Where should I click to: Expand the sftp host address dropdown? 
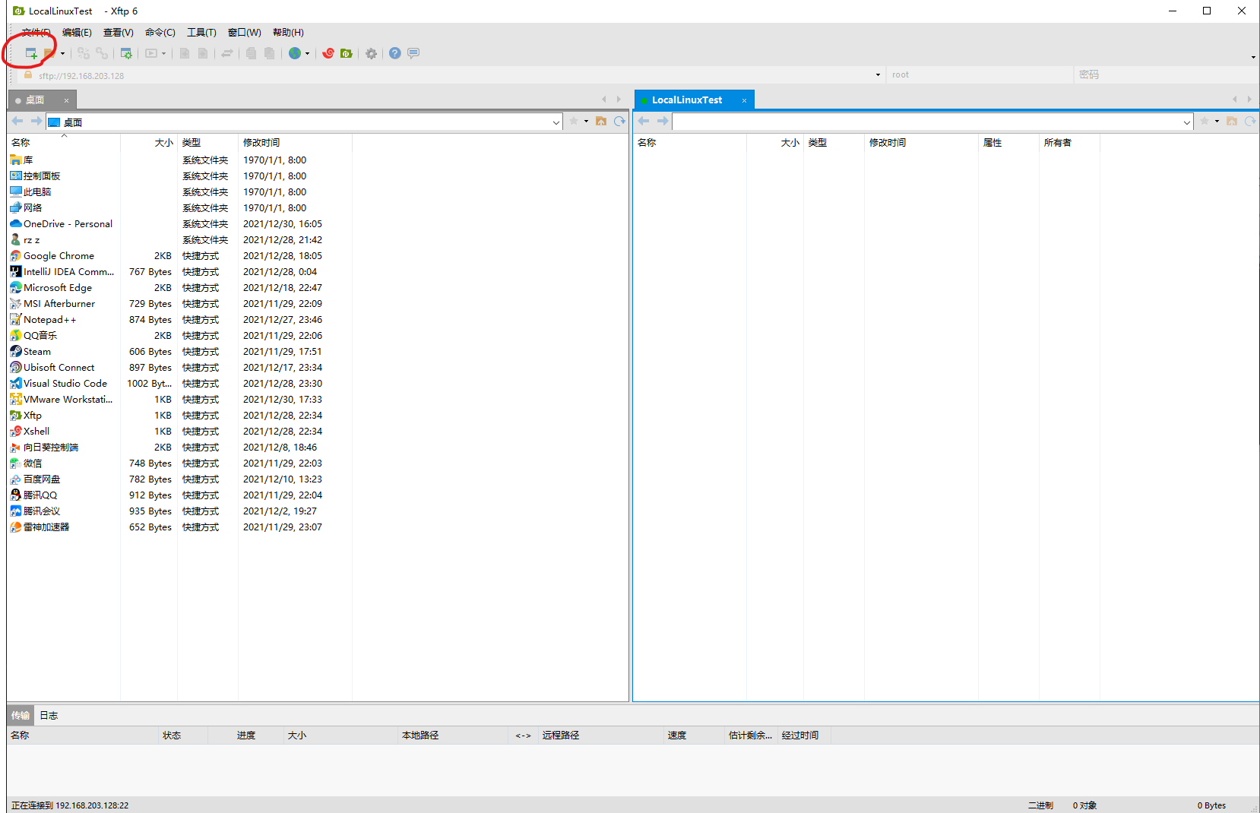(878, 74)
